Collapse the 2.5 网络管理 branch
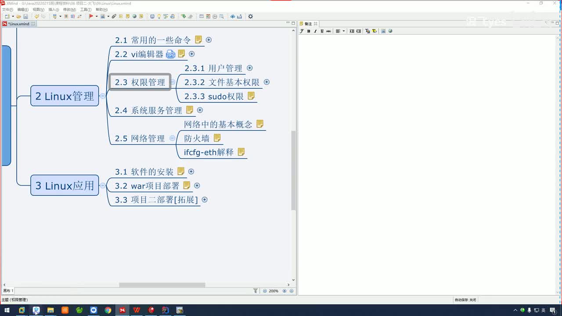The height and width of the screenshot is (316, 562). click(x=172, y=138)
